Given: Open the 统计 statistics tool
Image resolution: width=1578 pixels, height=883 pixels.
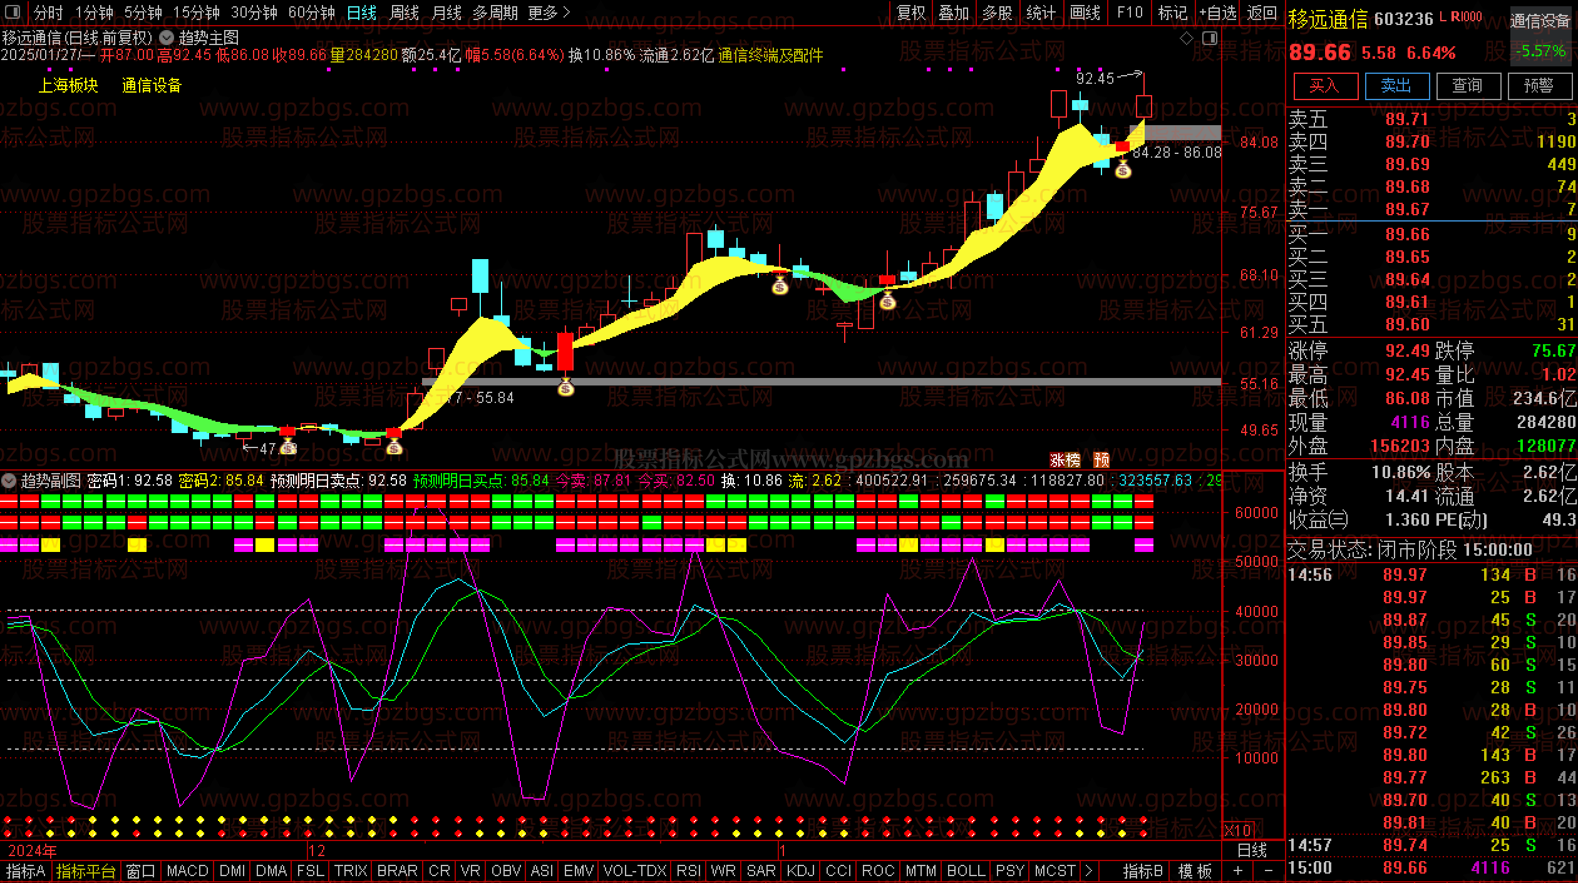Looking at the screenshot, I should (x=1041, y=13).
